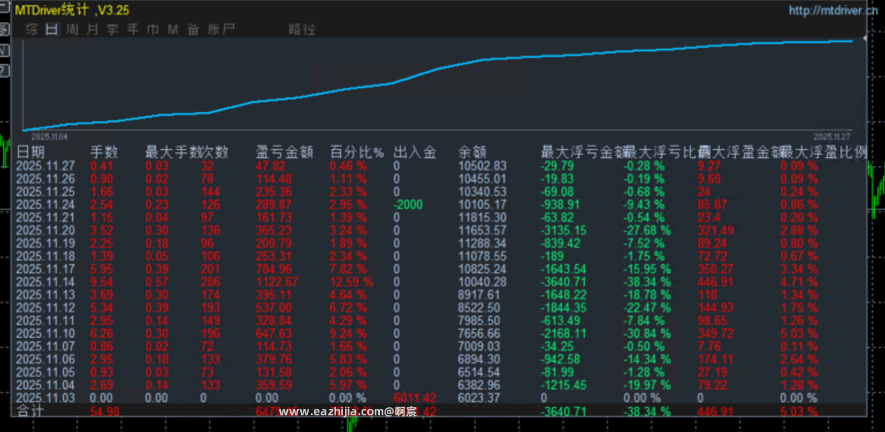Image resolution: width=885 pixels, height=432 pixels.
Task: Click the 路径 path button
Action: 302,29
